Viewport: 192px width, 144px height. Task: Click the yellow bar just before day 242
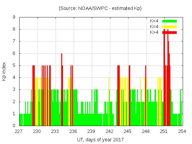point(109,102)
